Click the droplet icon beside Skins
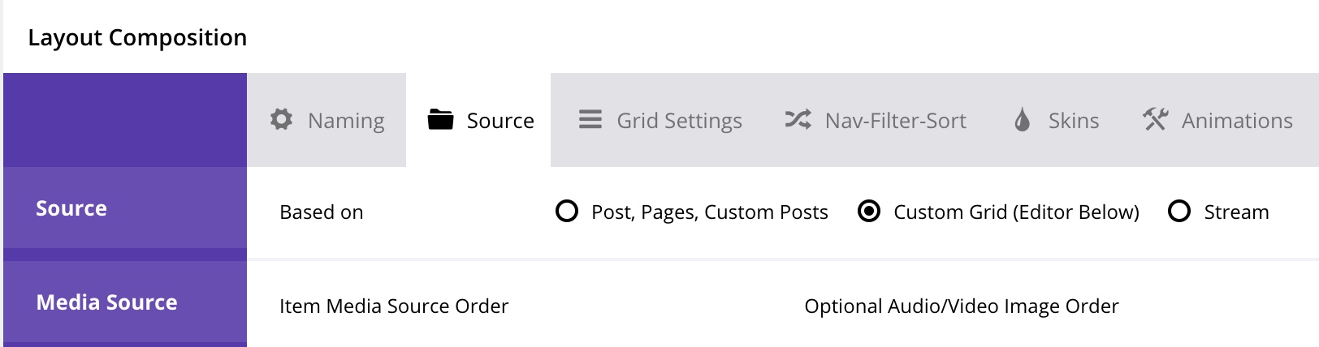The height and width of the screenshot is (347, 1319). point(1023,120)
